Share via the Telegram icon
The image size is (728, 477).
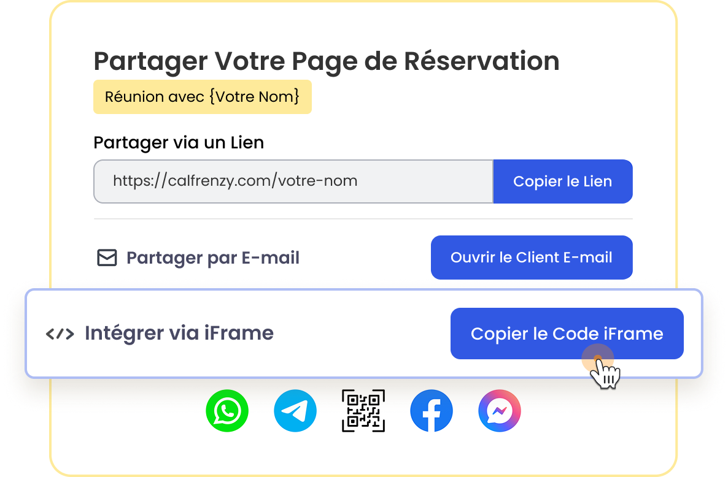coord(295,411)
